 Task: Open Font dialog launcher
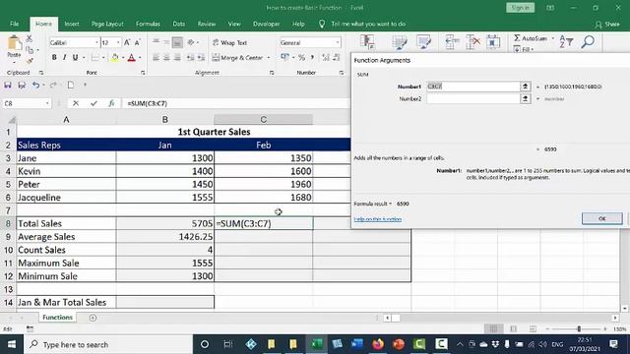(143, 73)
